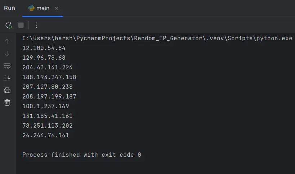The height and width of the screenshot is (174, 295).
Task: Toggle soft-wrap for console output
Action: (x=7, y=66)
